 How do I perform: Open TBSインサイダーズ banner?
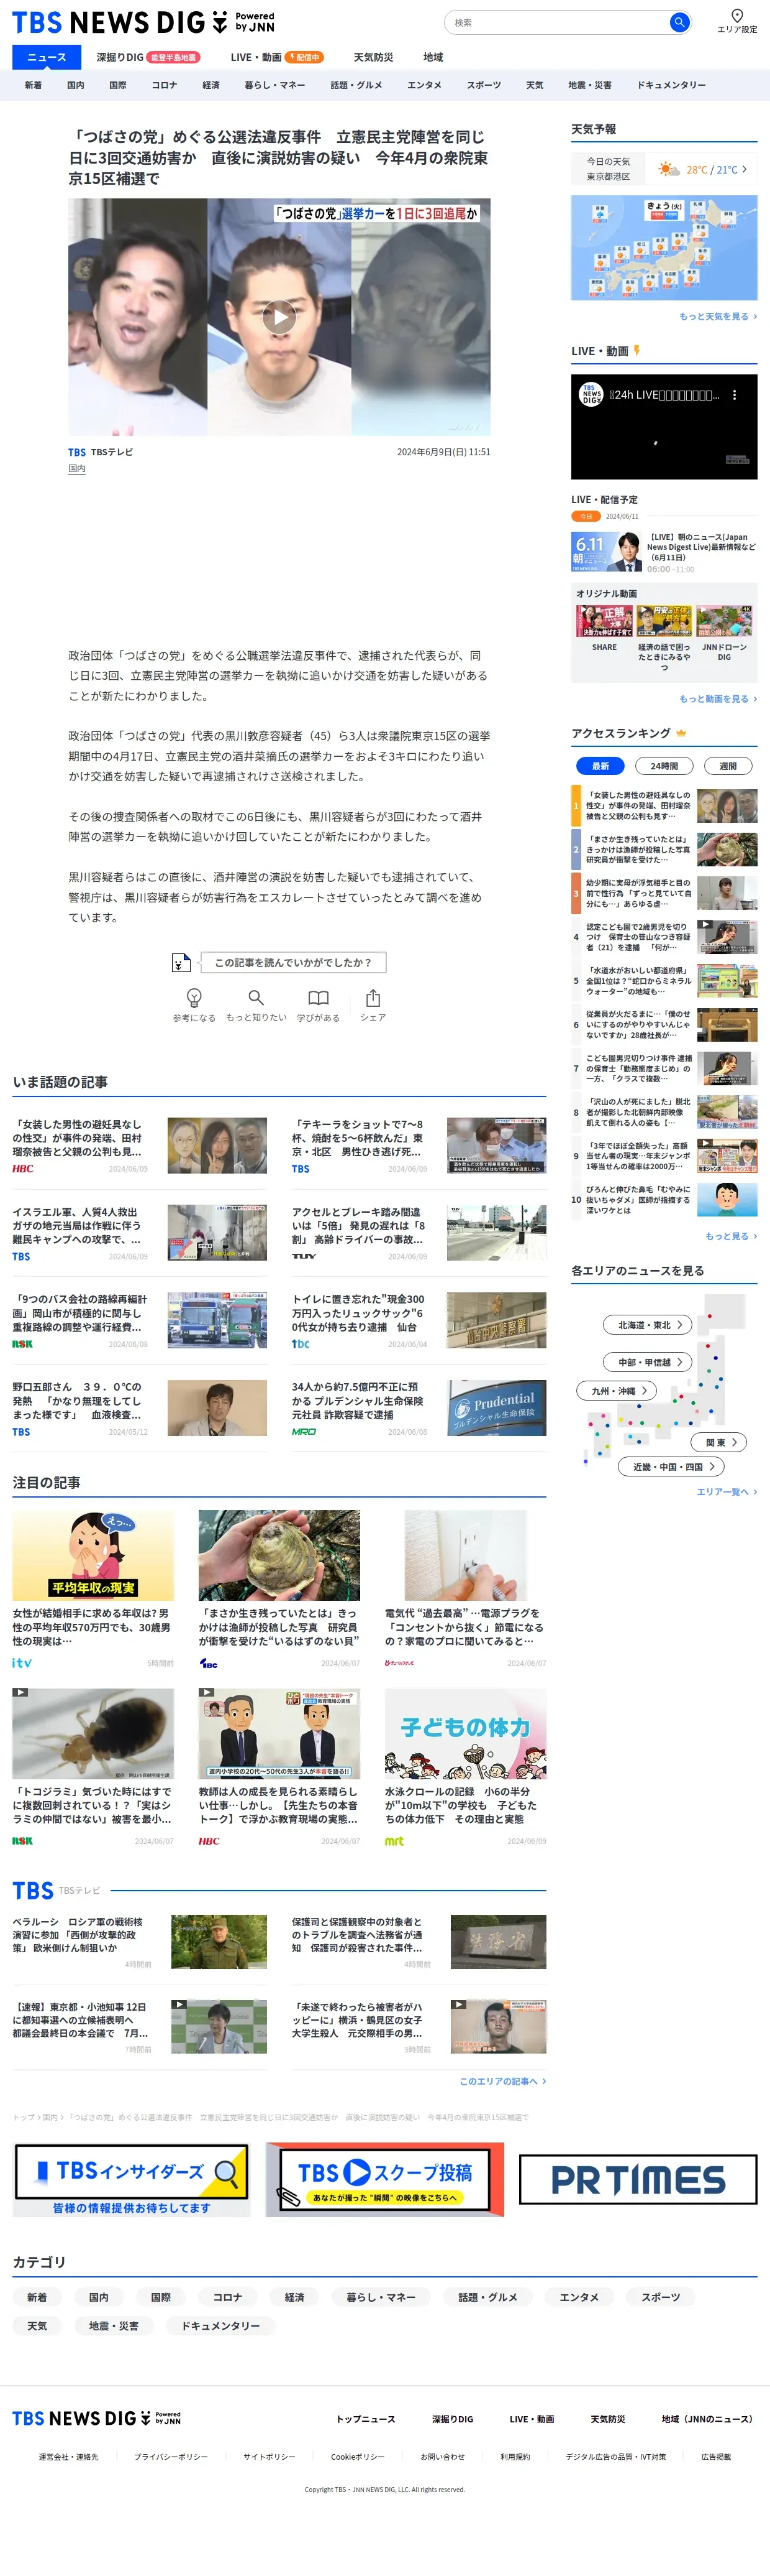(x=131, y=2179)
